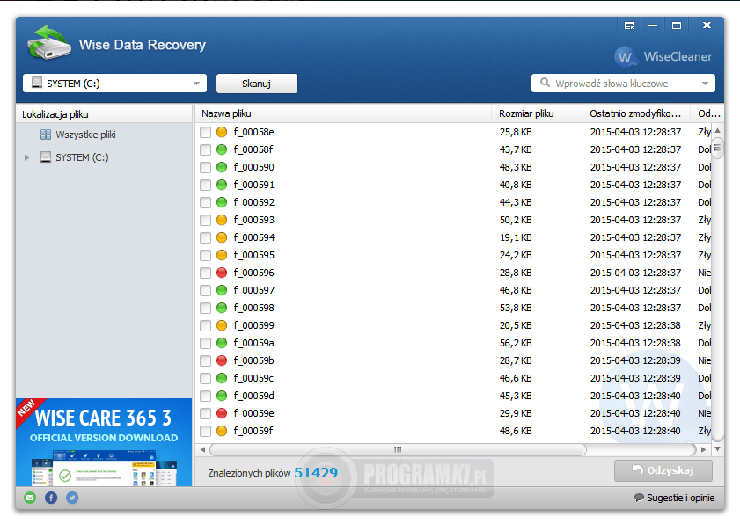Open the Facebook icon in footer
740x524 pixels.
coord(51,498)
